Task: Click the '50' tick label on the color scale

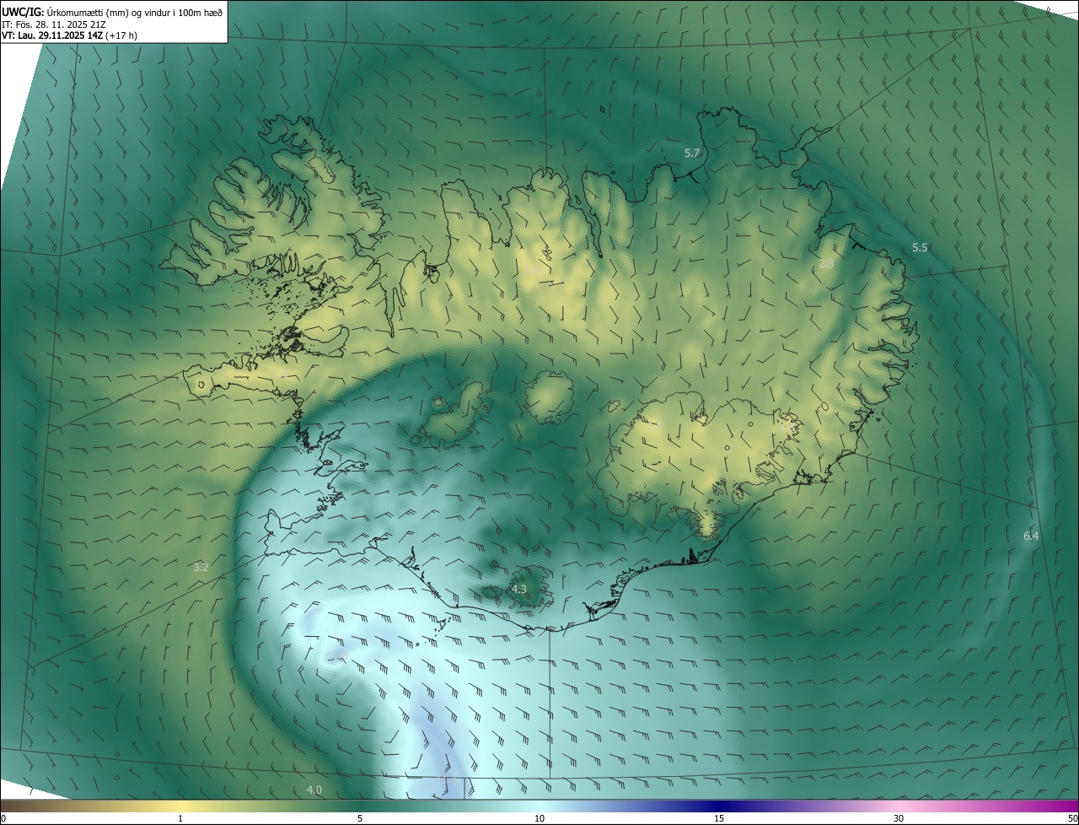Action: (1072, 818)
